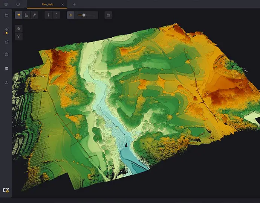
Task: Open the funnel filter tool
Action: (x=19, y=36)
